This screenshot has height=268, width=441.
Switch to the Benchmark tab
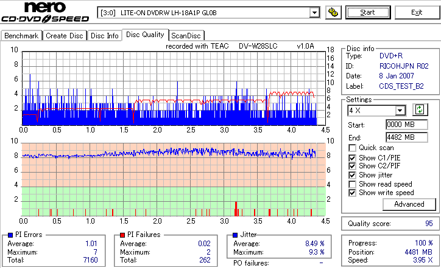(21, 36)
